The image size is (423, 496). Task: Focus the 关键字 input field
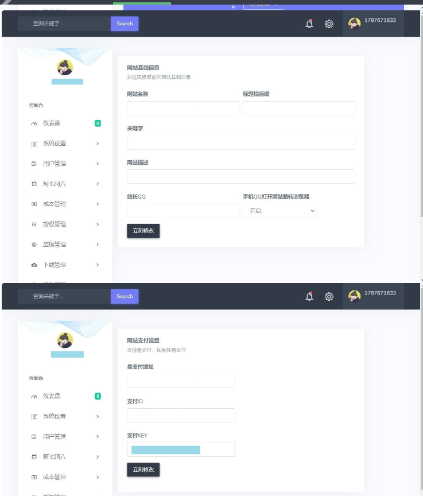tap(241, 142)
